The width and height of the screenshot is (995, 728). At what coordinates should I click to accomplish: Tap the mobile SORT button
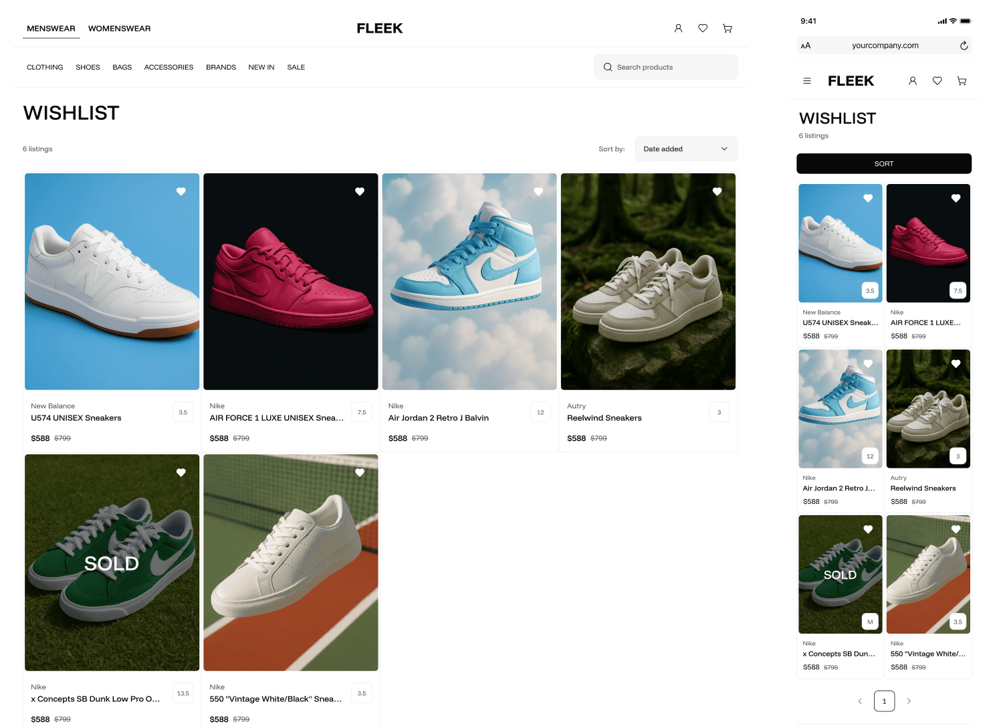[x=884, y=163]
